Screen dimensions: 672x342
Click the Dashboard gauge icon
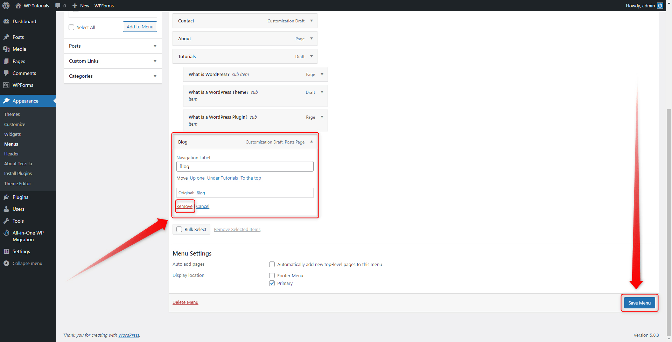point(6,21)
